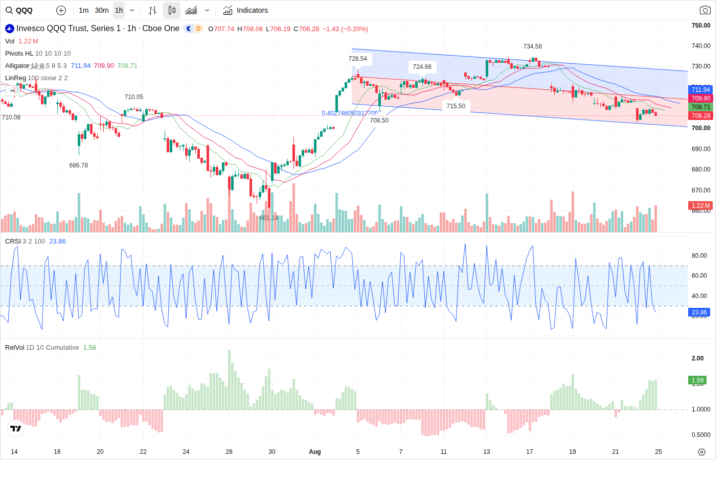Click the 661.14 pivot low label
The image size is (726, 485).
tap(269, 218)
